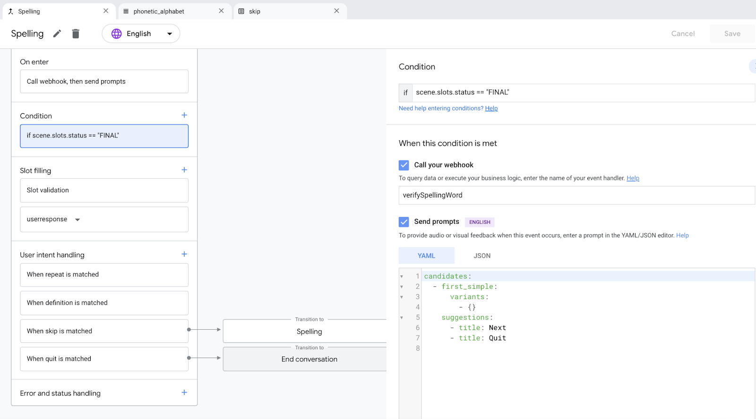The height and width of the screenshot is (419, 756).
Task: Add a slot using Slot filling plus
Action: click(x=184, y=170)
